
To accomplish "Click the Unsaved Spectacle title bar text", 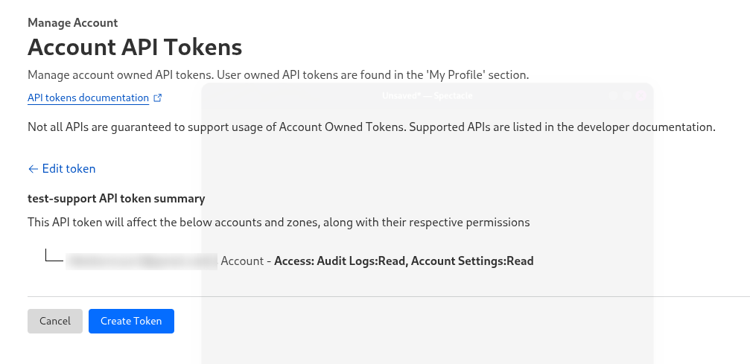I will [x=428, y=96].
